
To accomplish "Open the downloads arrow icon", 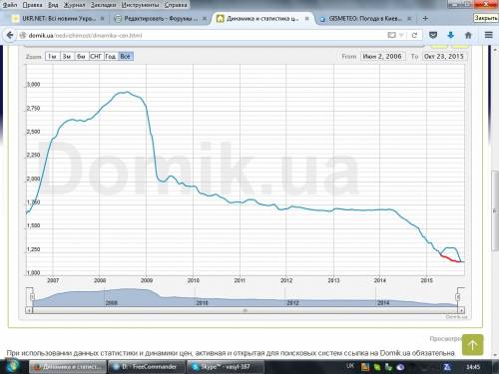I will pos(451,35).
